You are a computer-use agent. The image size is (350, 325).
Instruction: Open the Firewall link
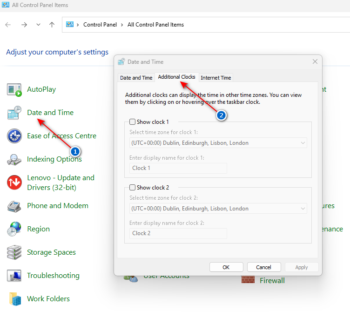tap(272, 281)
